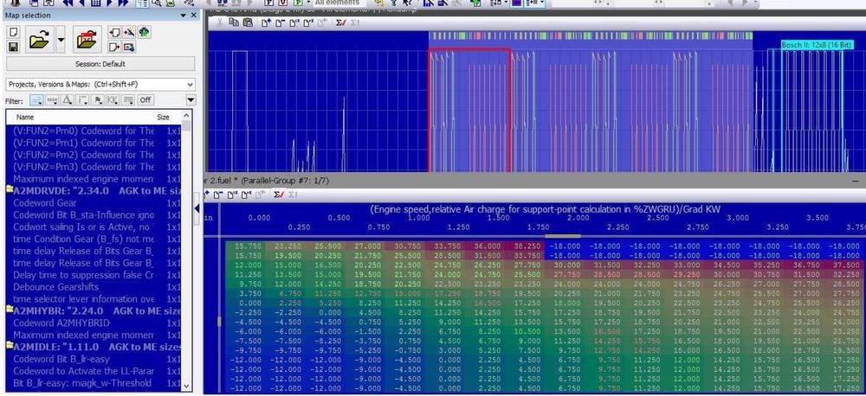This screenshot has width=866, height=396.
Task: Click the red sigma checksum icon in hexdump toolbar
Action: 340,22
